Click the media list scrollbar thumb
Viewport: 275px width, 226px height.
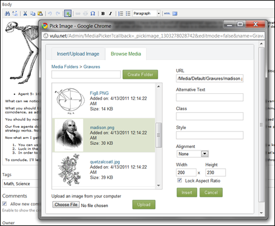coord(159,135)
